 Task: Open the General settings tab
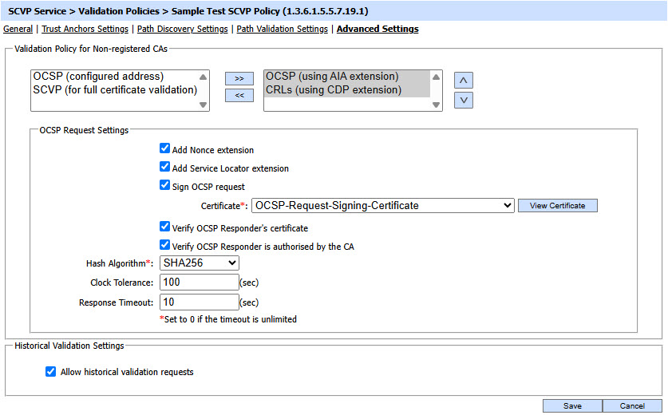18,29
